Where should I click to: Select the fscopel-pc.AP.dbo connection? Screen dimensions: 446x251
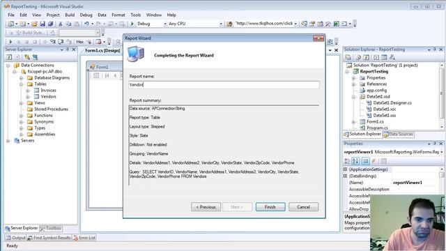click(x=45, y=72)
